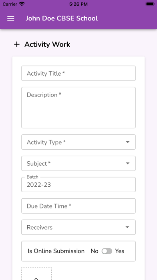Open the hamburger navigation menu
157x280 pixels.
coord(11,19)
